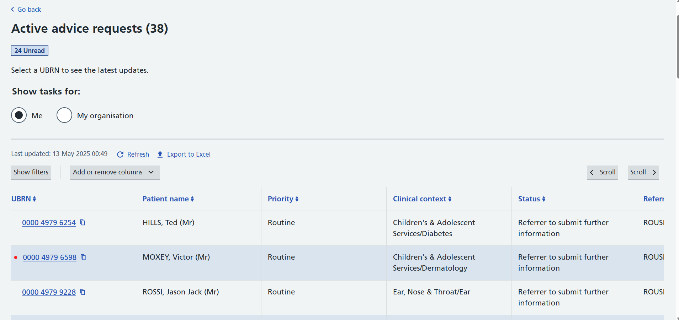Click Routine priority in HILLS row
This screenshot has width=679, height=320.
[x=281, y=223]
